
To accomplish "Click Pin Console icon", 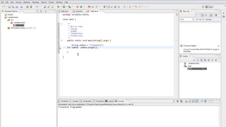I will click(x=202, y=101).
